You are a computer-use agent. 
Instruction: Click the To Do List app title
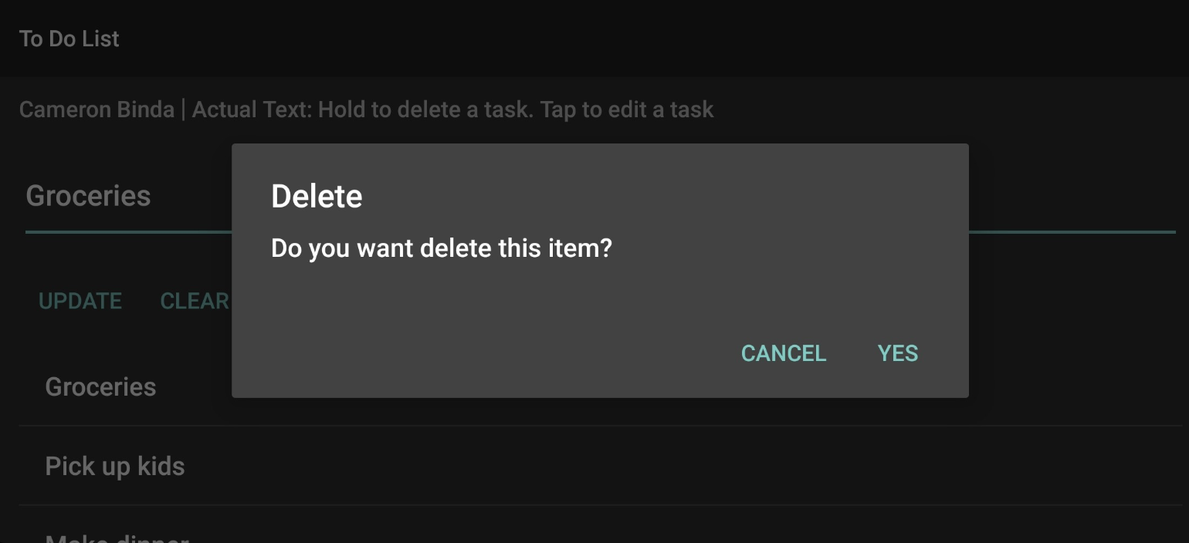coord(69,39)
